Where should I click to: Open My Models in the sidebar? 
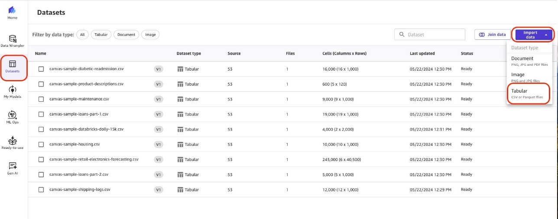click(x=13, y=92)
